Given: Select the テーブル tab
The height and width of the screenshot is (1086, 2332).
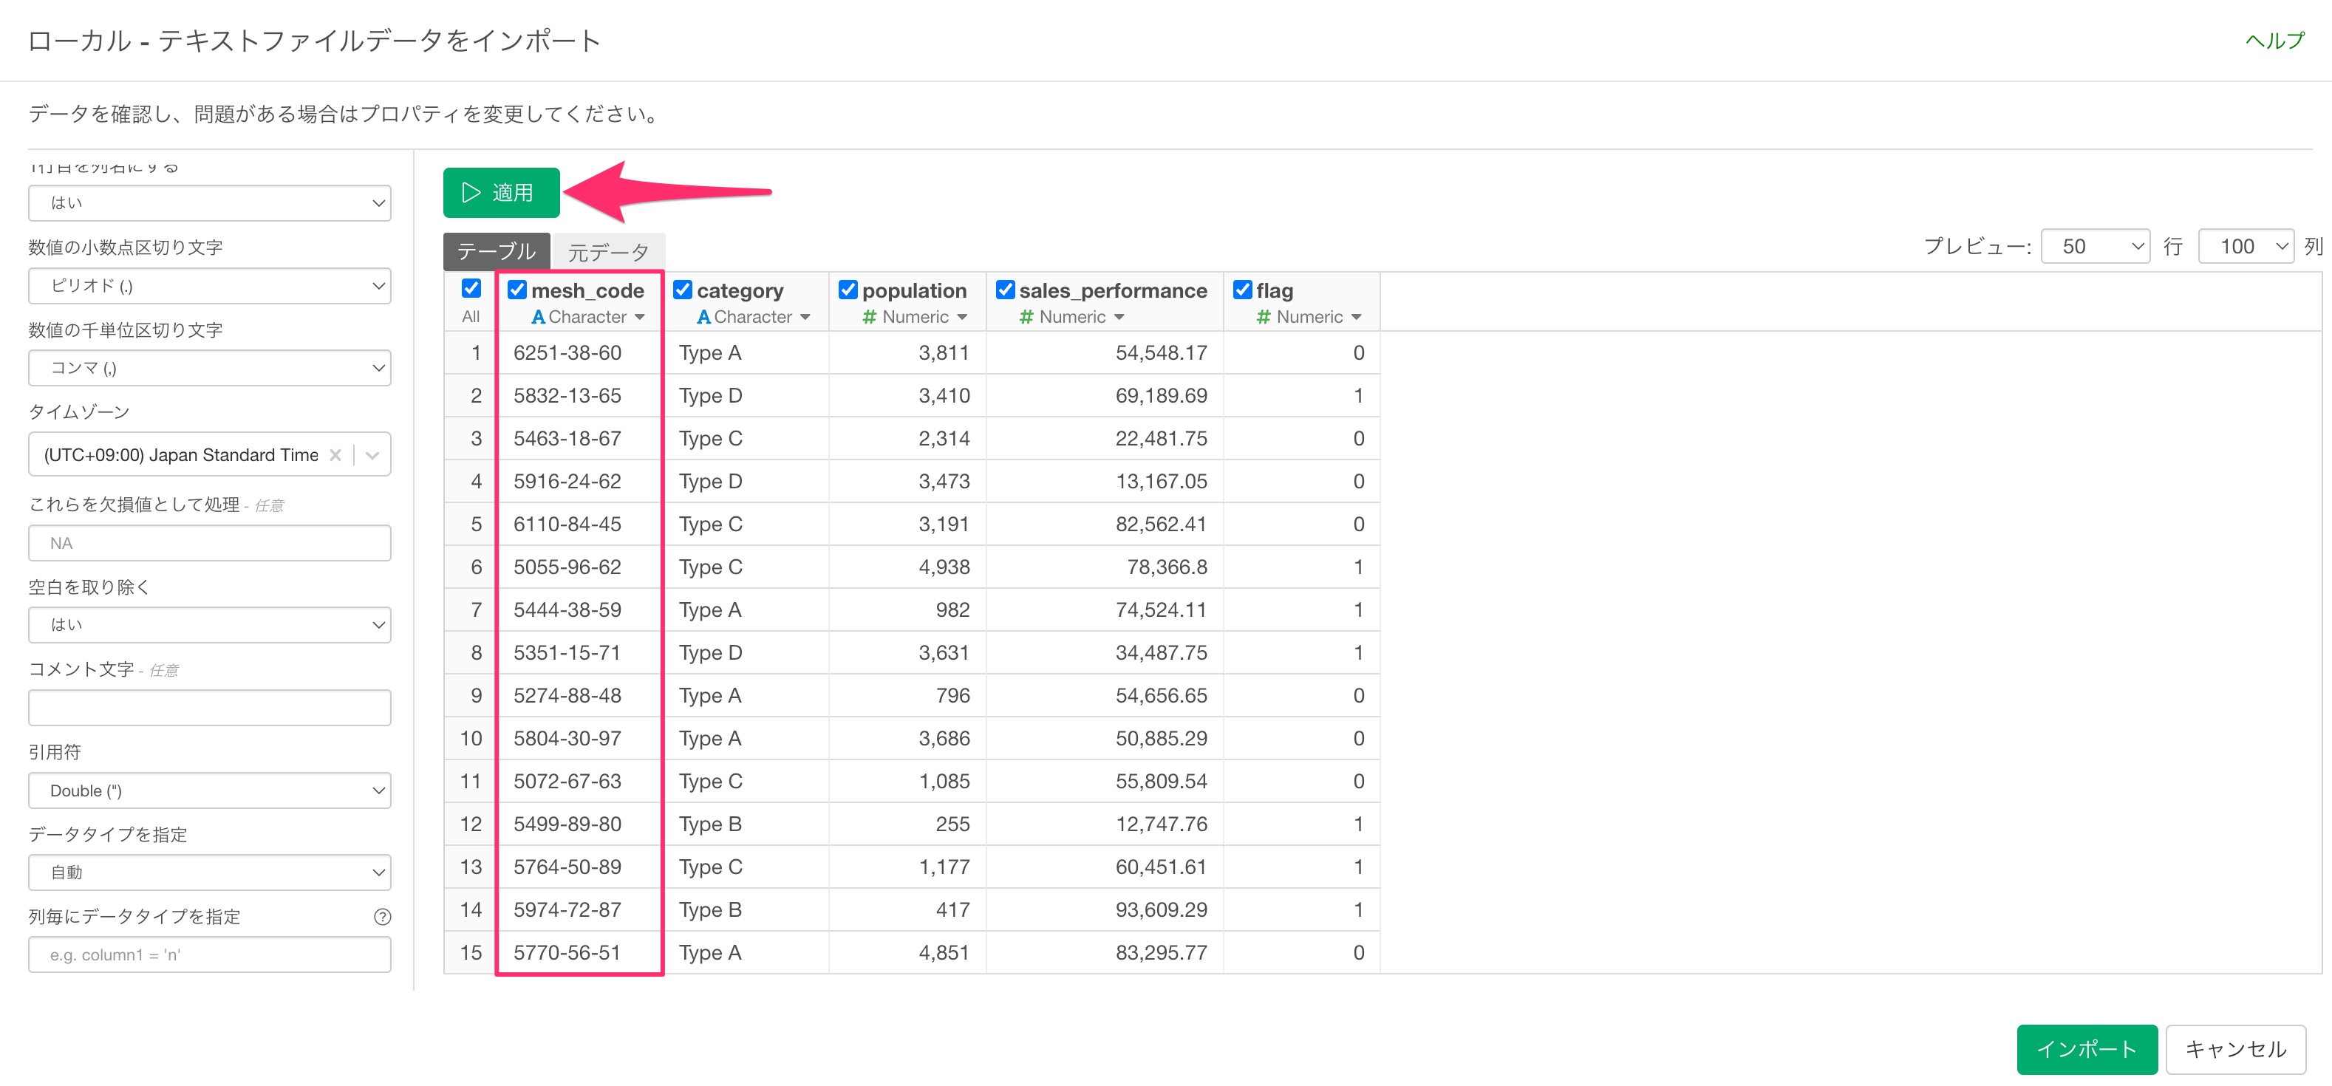Looking at the screenshot, I should (x=496, y=252).
